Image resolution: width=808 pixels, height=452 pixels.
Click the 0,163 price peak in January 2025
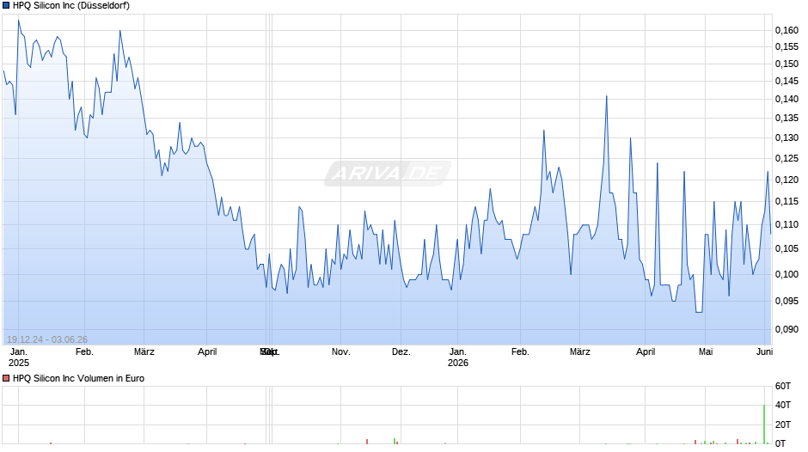point(19,21)
